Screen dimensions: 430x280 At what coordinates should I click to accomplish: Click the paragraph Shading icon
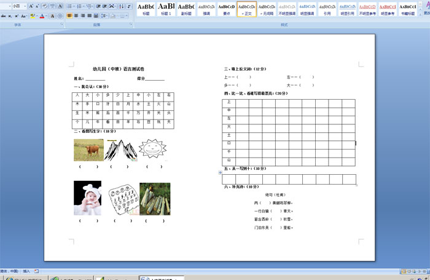tap(113, 16)
